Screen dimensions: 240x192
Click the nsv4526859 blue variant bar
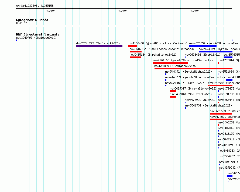click(x=203, y=46)
